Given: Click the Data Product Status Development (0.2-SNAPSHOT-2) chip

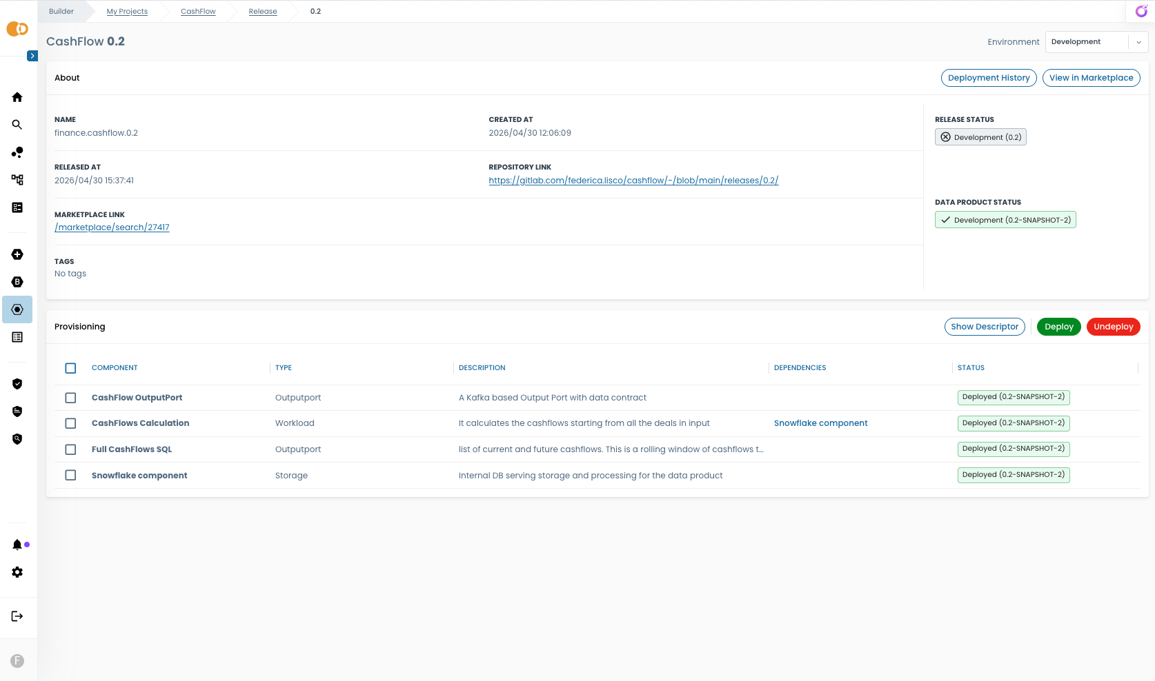Looking at the screenshot, I should pyautogui.click(x=1005, y=220).
